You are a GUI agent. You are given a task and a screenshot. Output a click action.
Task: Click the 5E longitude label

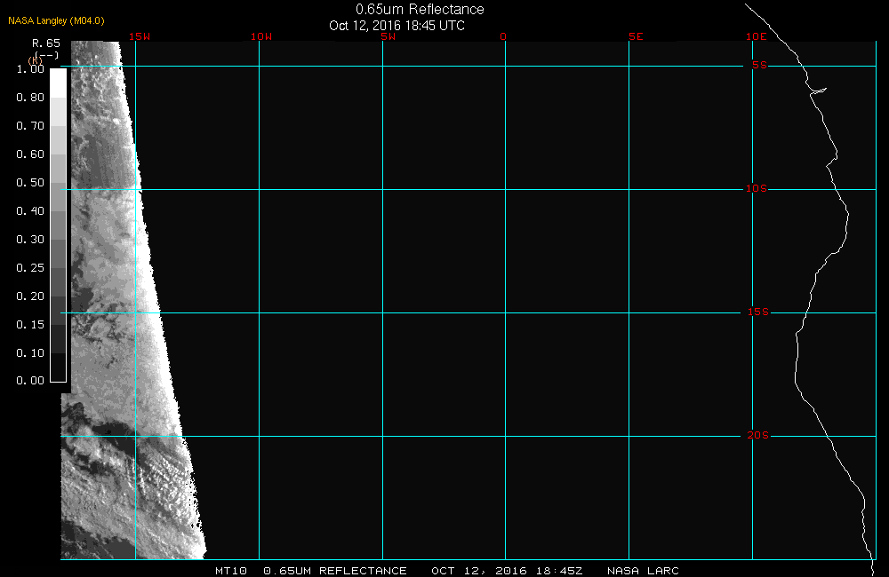635,36
